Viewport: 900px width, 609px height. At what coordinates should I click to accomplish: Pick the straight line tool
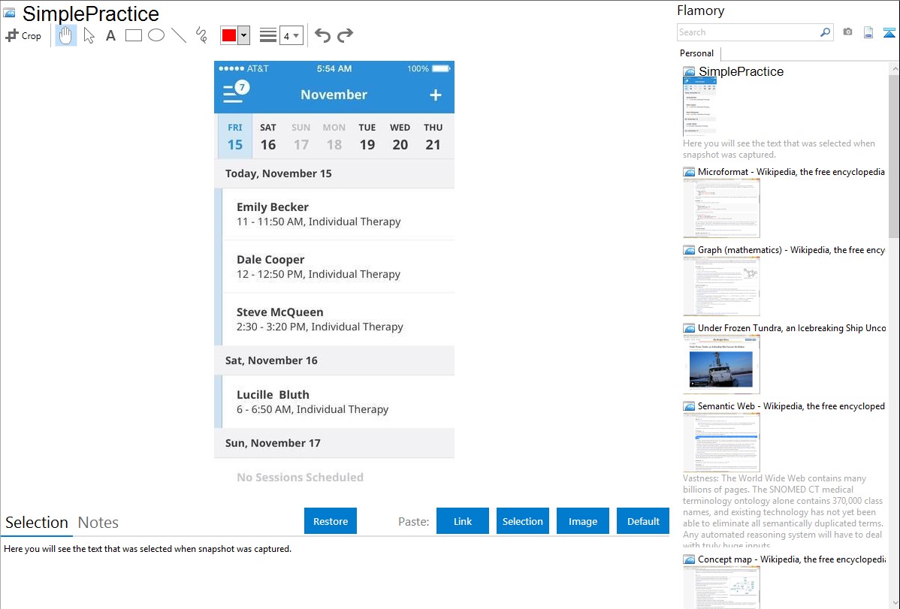pos(179,35)
